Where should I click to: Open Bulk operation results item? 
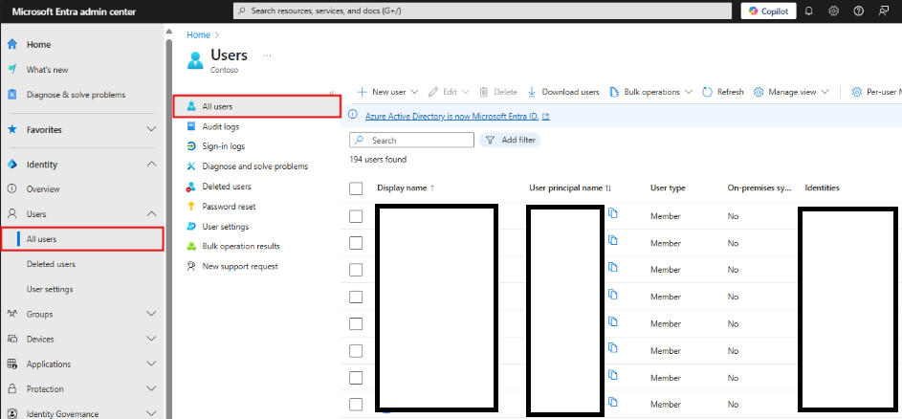coord(241,246)
